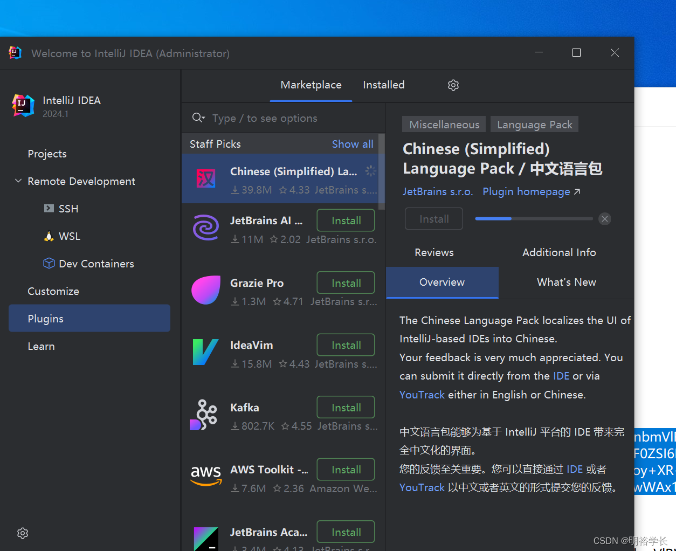Viewport: 676px width, 551px height.
Task: Open Learn in the sidebar
Action: [x=42, y=346]
